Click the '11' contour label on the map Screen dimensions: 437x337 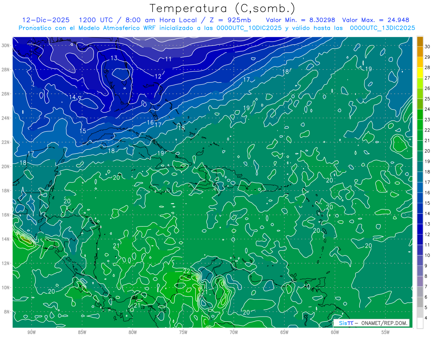tap(168, 59)
